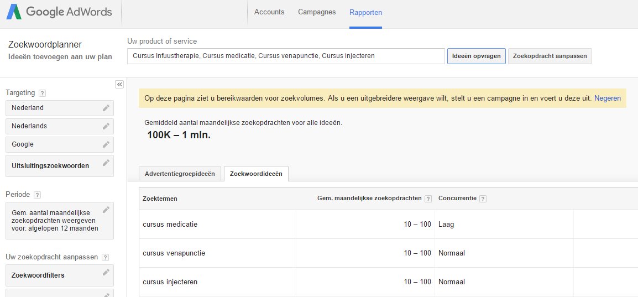Click 'Ideeën toevoegen aan uw plan' subtitle
This screenshot has width=638, height=297.
(x=60, y=57)
